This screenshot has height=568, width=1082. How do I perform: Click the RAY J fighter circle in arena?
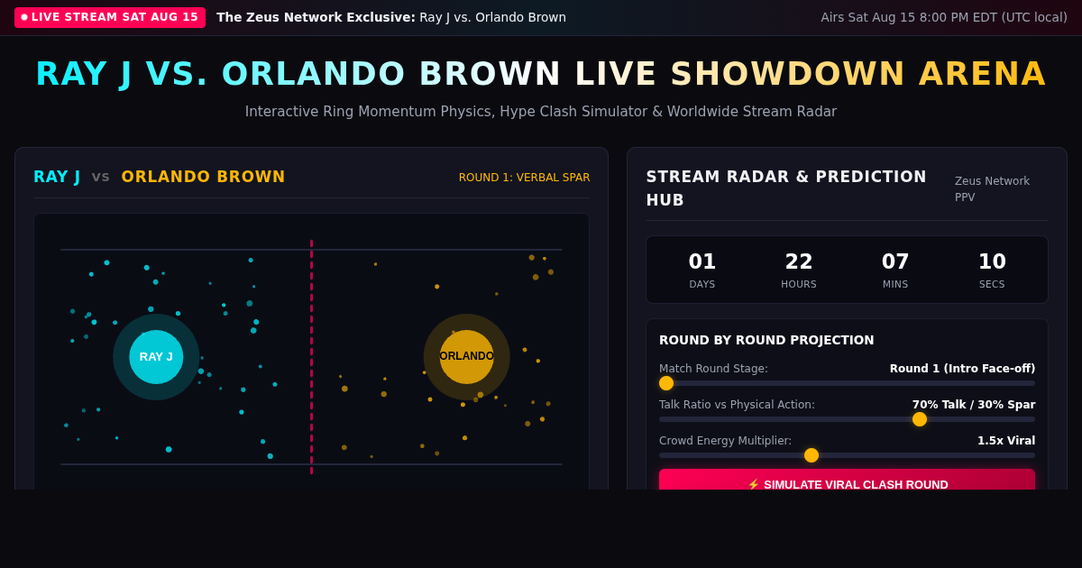coord(156,357)
